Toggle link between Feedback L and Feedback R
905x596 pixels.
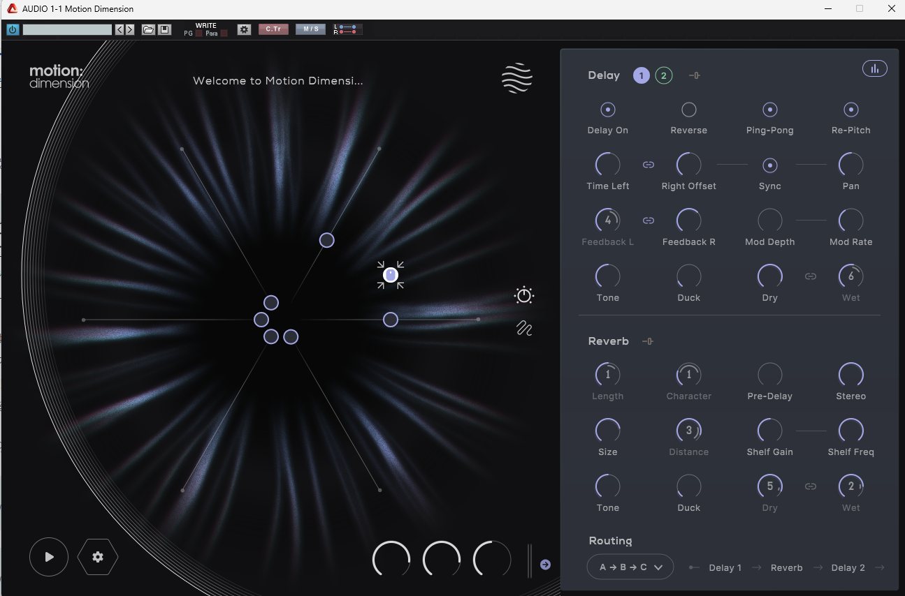[x=649, y=221]
